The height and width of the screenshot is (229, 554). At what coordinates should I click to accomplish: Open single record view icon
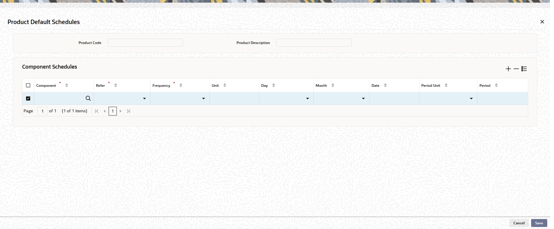pos(524,69)
